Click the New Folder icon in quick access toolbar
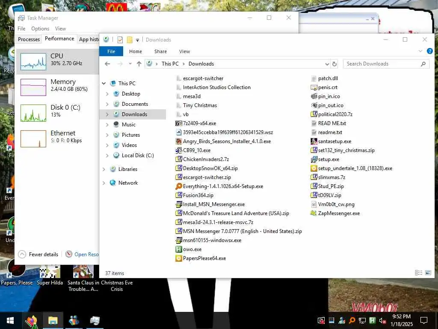Screen dimensions: 438x329 click(x=130, y=40)
